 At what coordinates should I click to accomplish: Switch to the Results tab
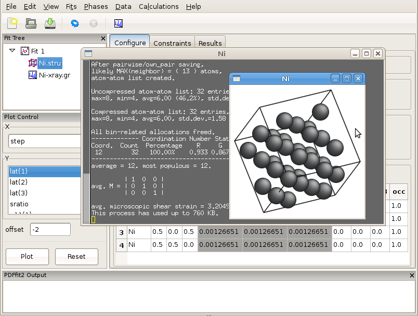(210, 43)
